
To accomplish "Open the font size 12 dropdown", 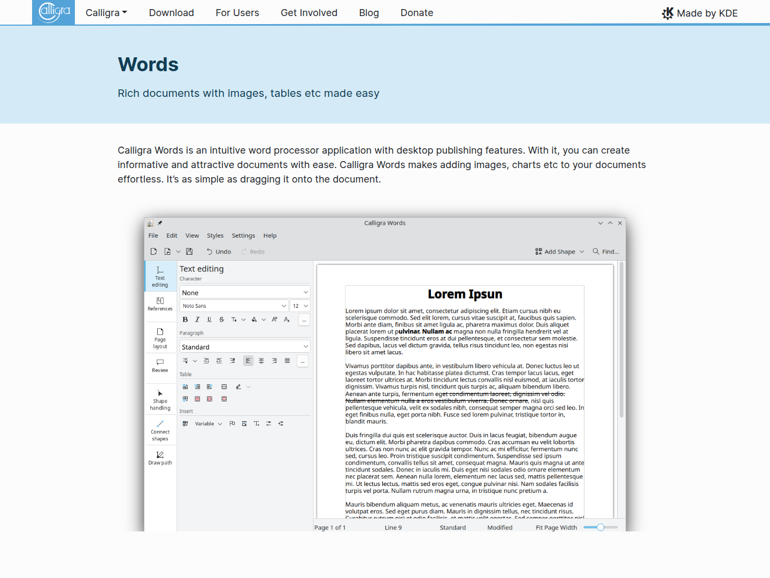I will click(x=301, y=306).
